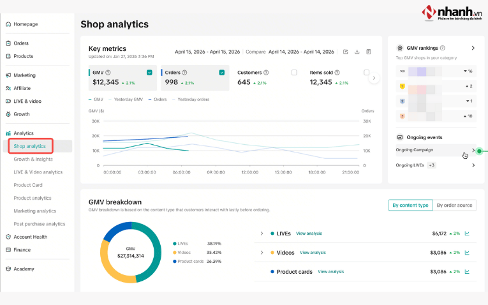488x305 pixels.
Task: Click the GMV rankings help icon
Action: tap(443, 48)
